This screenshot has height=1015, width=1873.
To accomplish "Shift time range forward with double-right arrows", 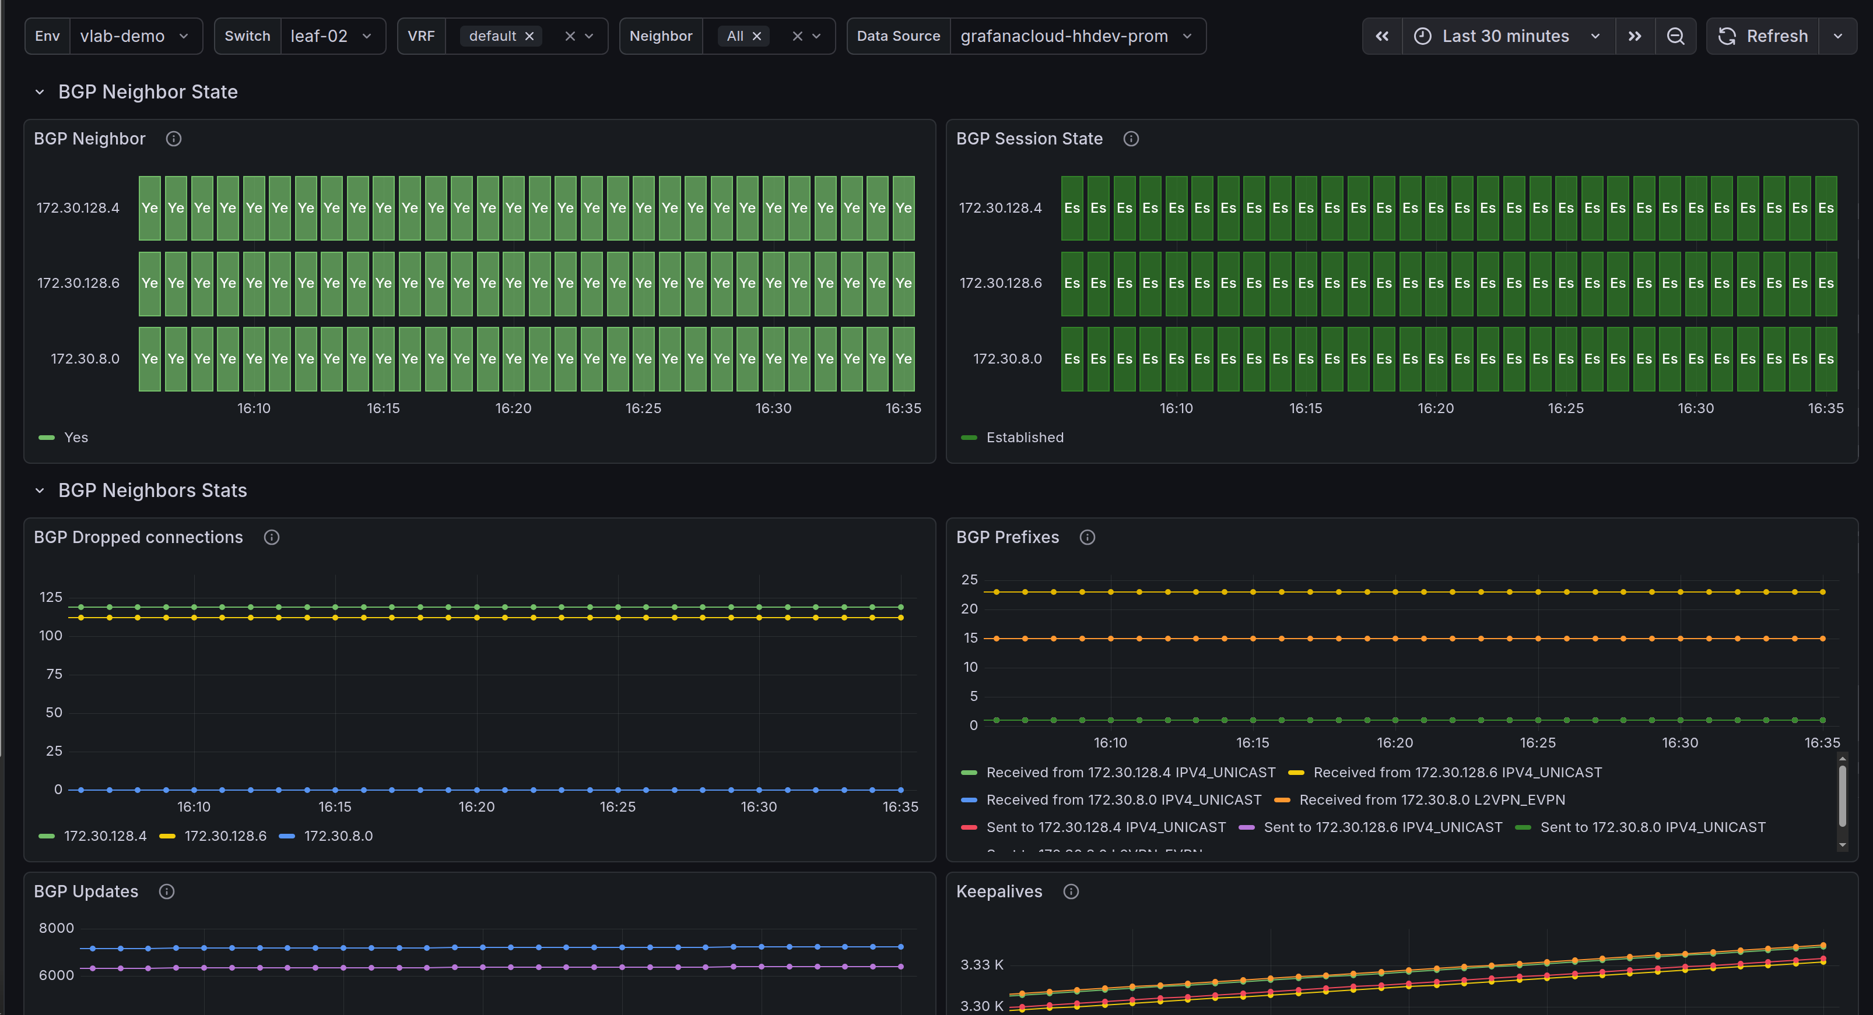I will [x=1635, y=36].
